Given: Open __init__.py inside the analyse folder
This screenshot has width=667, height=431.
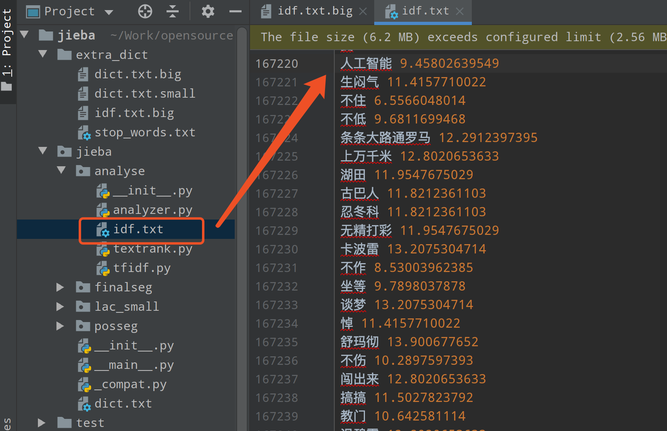Looking at the screenshot, I should [152, 190].
